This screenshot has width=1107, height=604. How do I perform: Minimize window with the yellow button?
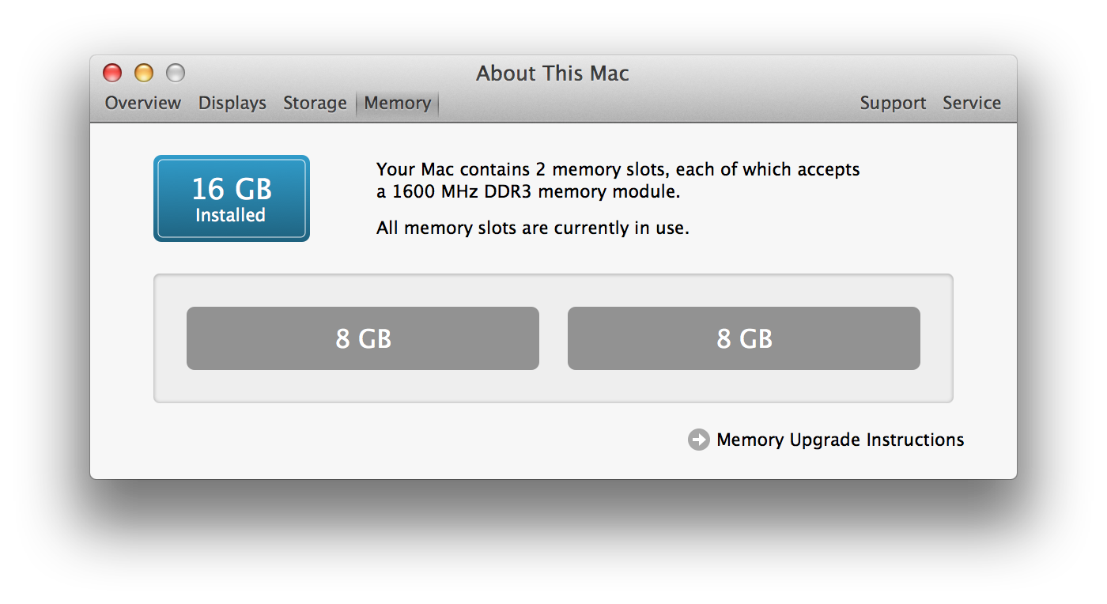144,74
